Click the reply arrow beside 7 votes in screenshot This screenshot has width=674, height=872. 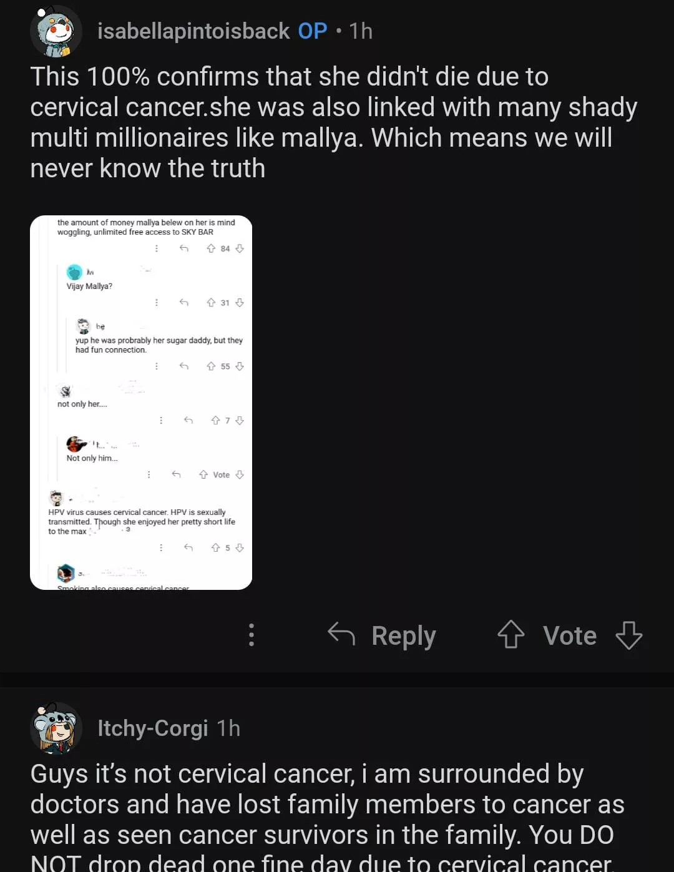[188, 421]
